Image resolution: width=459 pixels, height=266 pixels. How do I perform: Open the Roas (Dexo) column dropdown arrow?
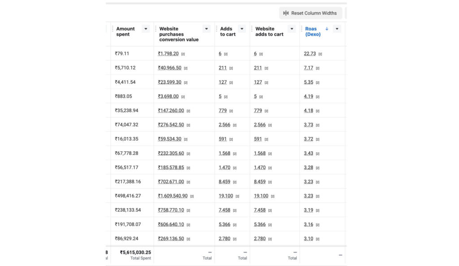pos(337,29)
